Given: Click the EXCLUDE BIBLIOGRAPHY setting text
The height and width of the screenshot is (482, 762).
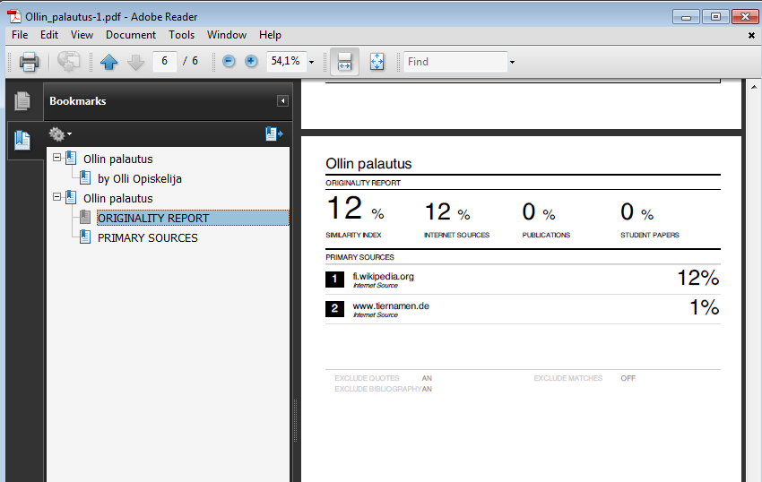Looking at the screenshot, I should click(378, 389).
